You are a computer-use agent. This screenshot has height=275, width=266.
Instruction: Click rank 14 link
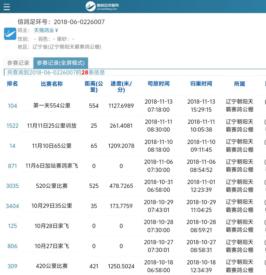(12, 146)
